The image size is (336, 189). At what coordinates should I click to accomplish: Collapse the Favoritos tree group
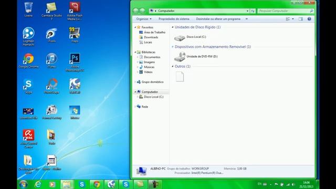135,27
